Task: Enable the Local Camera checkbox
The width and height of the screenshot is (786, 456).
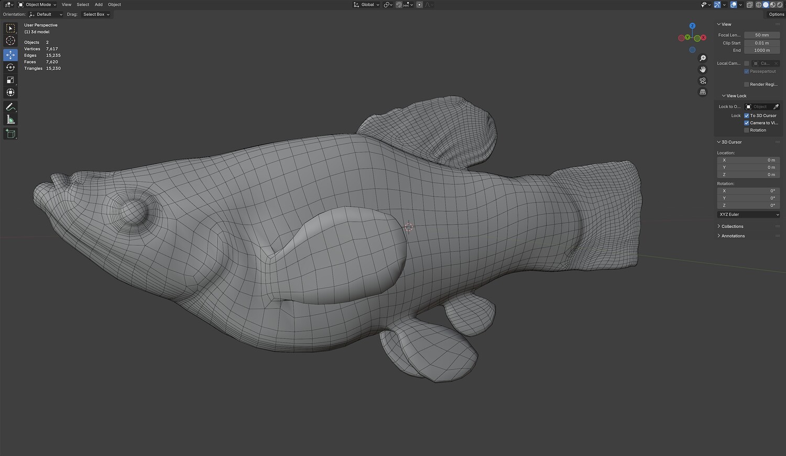Action: 747,63
